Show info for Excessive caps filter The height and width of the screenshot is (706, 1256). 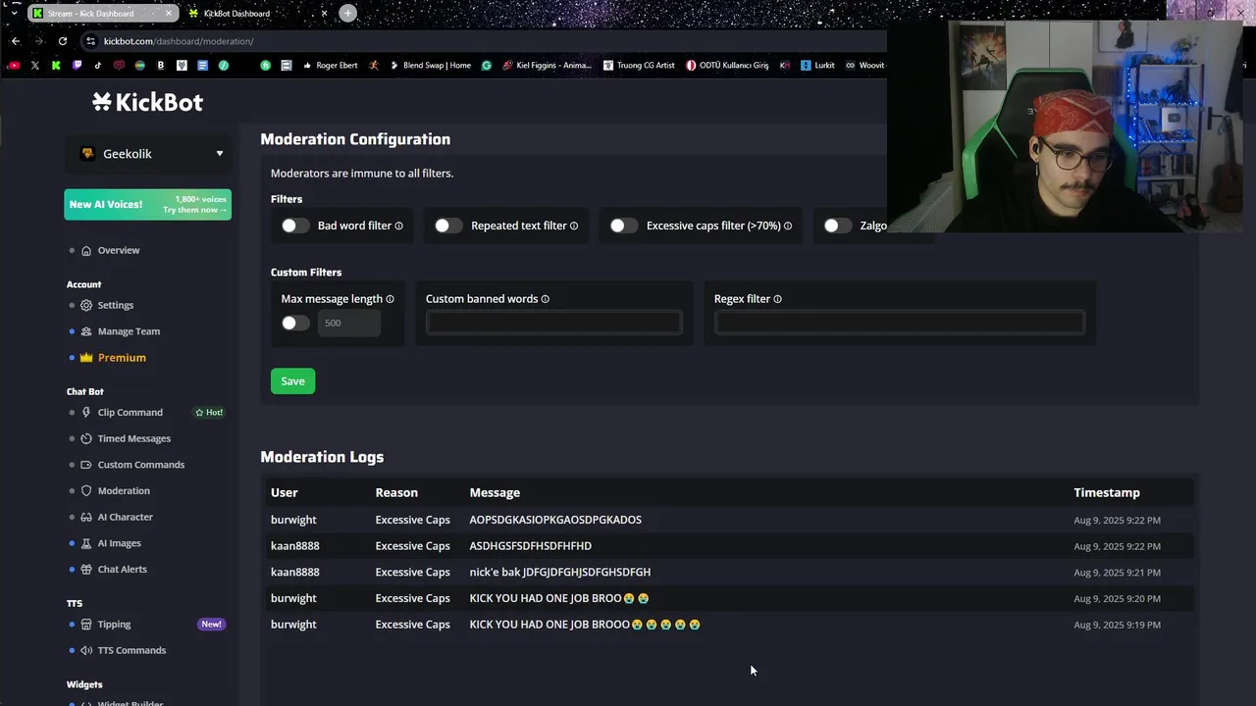788,226
